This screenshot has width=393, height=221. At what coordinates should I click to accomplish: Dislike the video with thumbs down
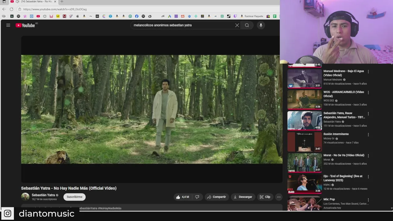pos(197,197)
